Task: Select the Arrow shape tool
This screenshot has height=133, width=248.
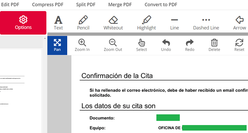Action: pyautogui.click(x=239, y=23)
